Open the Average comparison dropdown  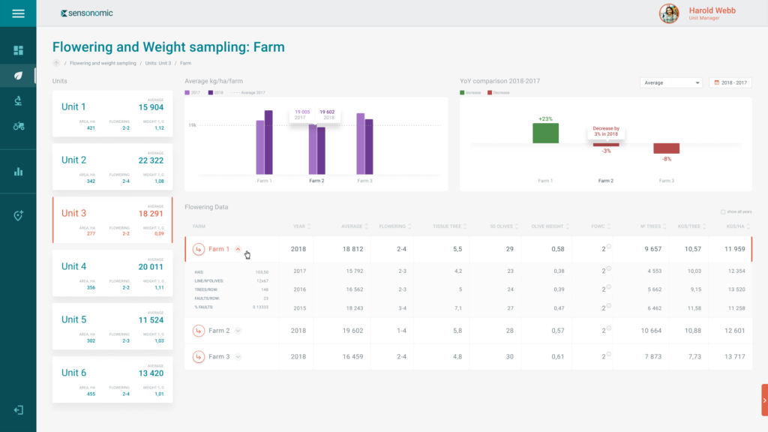coord(670,82)
